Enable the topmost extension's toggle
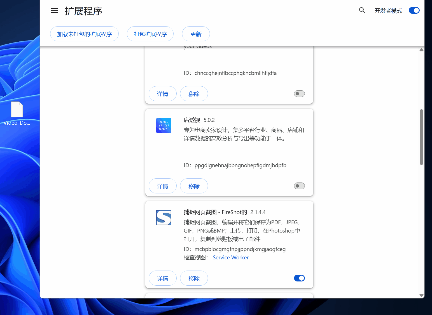 click(x=299, y=94)
